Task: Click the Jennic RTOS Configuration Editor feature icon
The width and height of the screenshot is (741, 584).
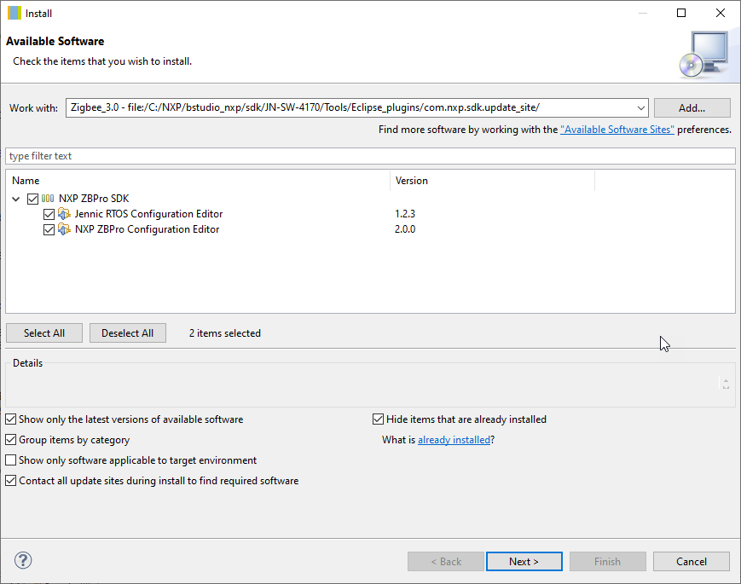Action: coord(64,214)
